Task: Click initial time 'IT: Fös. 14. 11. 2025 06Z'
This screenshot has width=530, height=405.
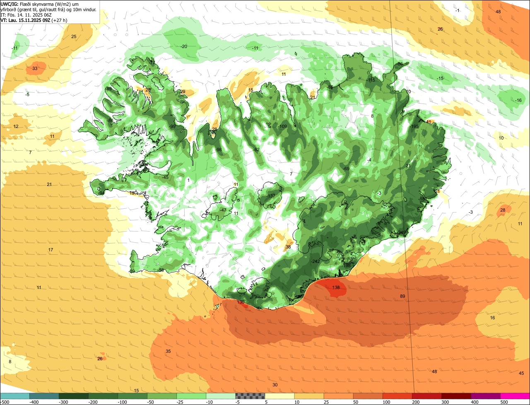Action: click(26, 15)
